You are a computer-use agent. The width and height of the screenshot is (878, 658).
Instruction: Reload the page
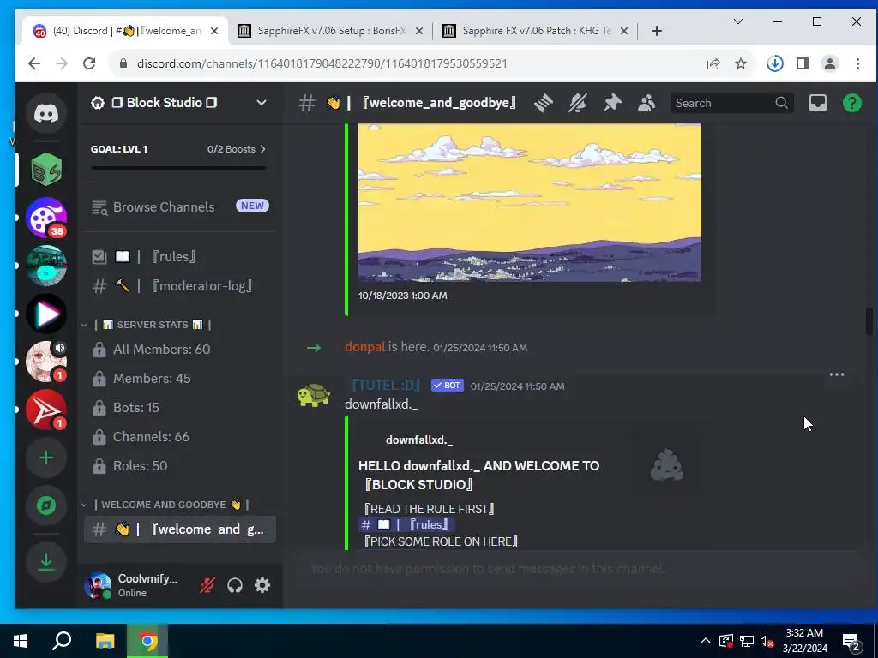tap(89, 63)
